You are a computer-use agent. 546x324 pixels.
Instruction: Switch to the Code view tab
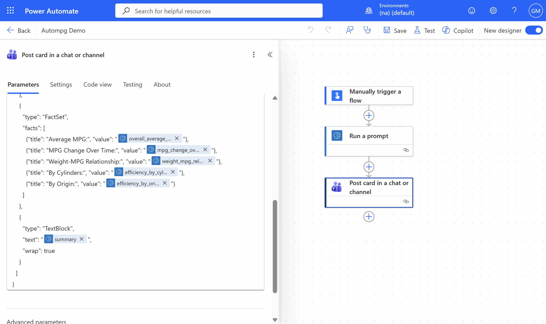(97, 85)
